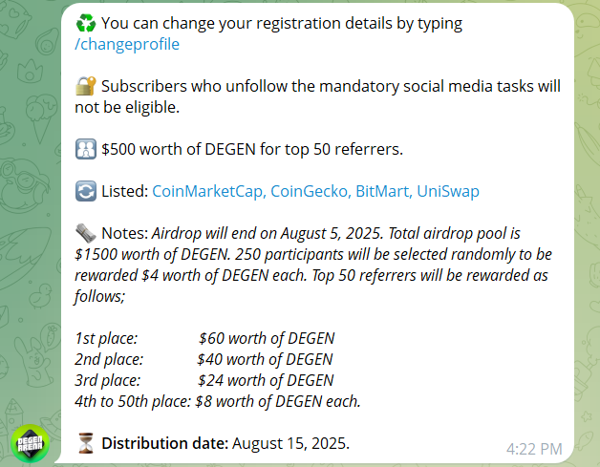600x467 pixels.
Task: Click the Notes label text
Action: 124,233
